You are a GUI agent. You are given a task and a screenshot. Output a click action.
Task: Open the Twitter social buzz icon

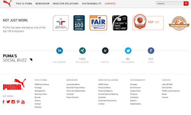pyautogui.click(x=128, y=51)
